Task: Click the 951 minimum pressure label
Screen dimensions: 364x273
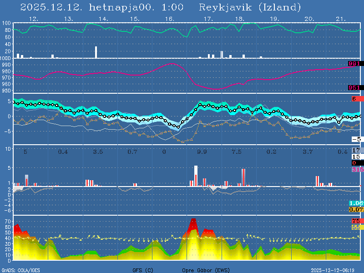Action: click(354, 88)
